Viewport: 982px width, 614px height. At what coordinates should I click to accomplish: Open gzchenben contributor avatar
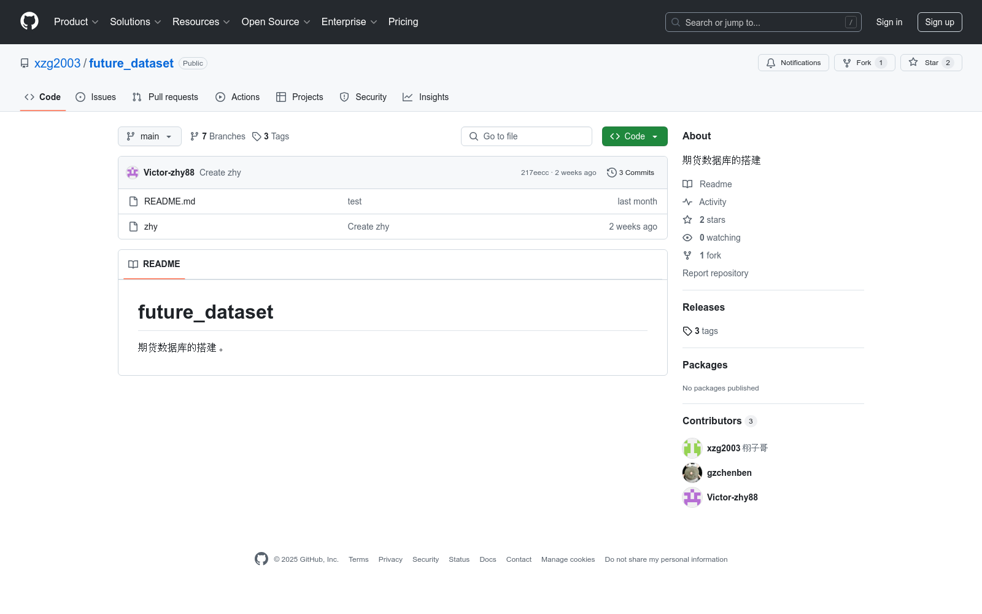pyautogui.click(x=692, y=473)
